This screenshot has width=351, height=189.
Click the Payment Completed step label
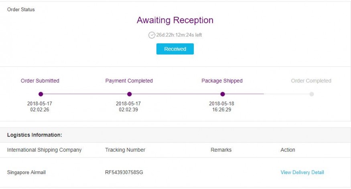coord(129,80)
